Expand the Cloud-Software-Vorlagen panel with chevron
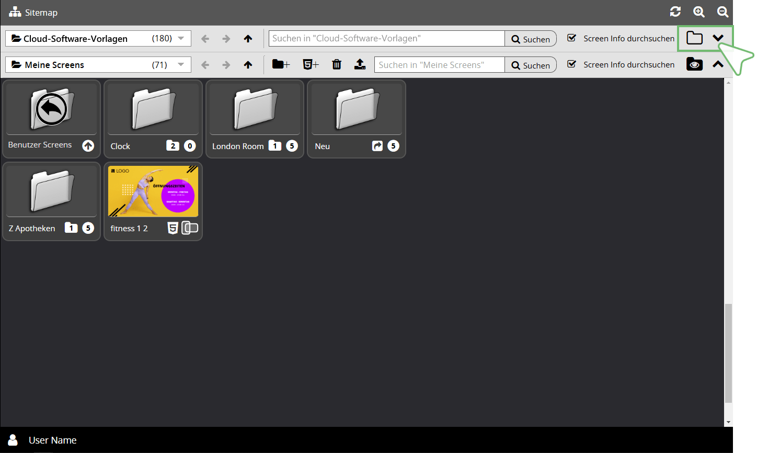 [718, 38]
